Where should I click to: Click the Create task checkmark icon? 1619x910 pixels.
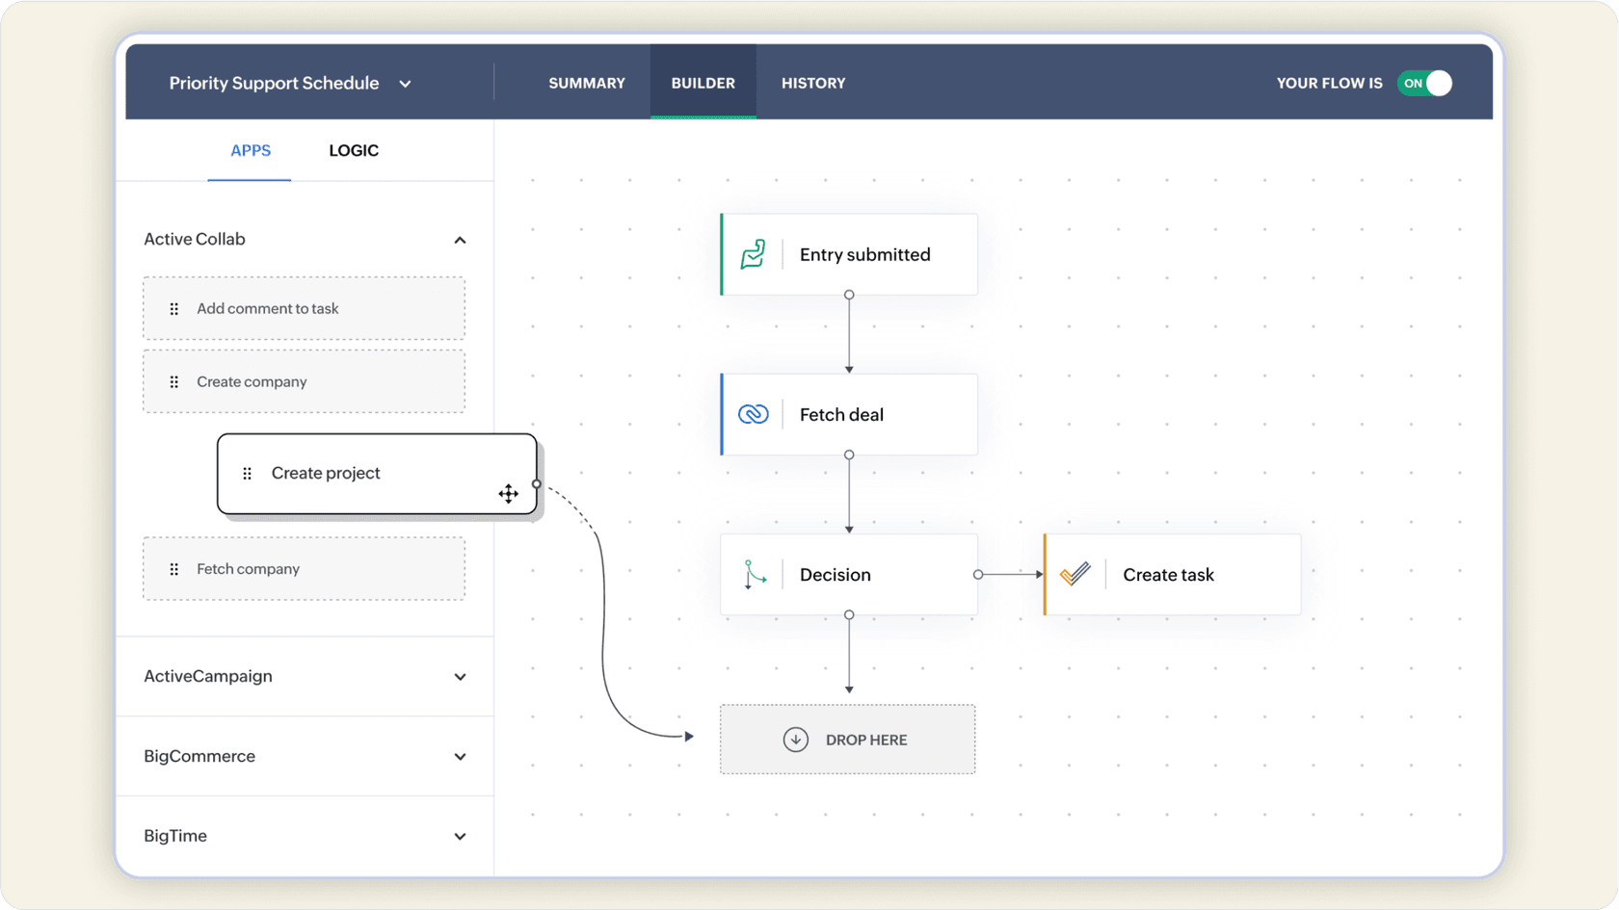[1075, 574]
